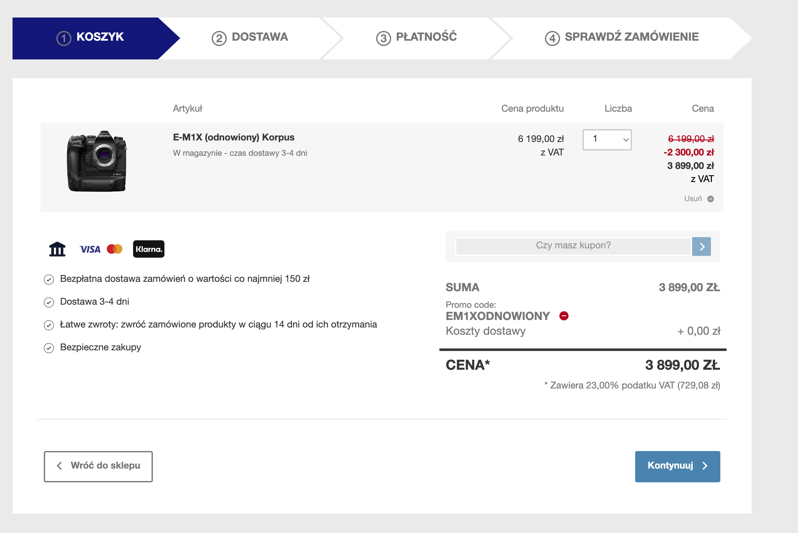Open the Liczba quantity dropdown
The image size is (798, 533).
click(607, 140)
